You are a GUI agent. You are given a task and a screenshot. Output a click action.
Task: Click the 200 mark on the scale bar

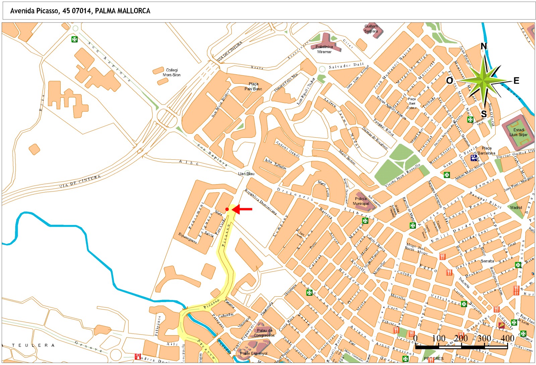pos(461,339)
